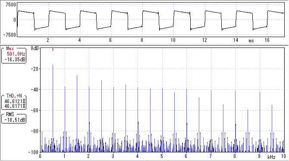Click the 0dB label on the spectrum axis

tap(35, 48)
